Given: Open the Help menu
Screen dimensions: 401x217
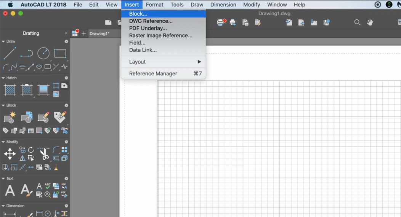Looking at the screenshot, I should 299,5.
